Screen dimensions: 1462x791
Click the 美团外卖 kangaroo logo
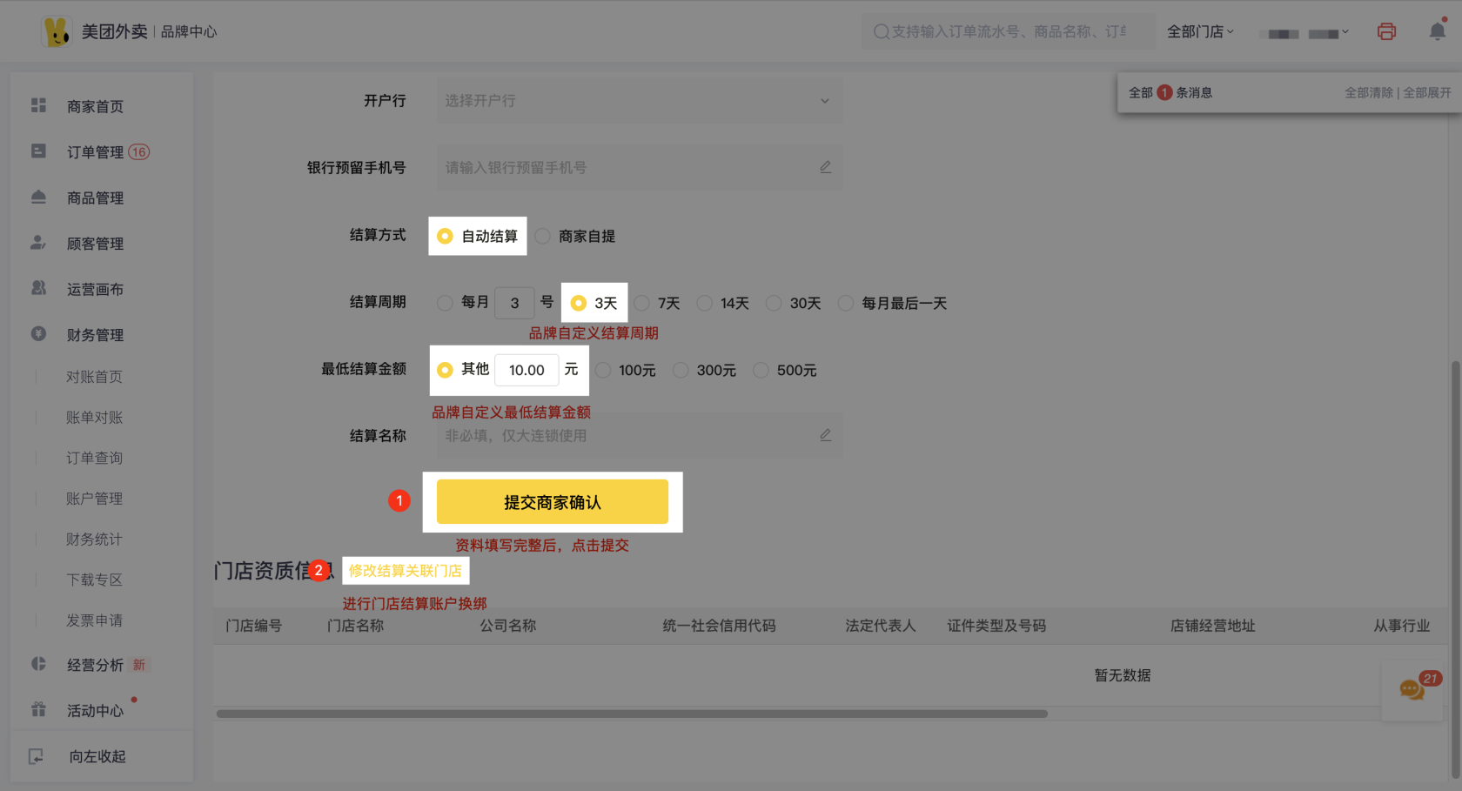[x=57, y=32]
